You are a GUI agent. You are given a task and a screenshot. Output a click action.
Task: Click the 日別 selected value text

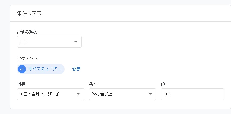coord(24,42)
